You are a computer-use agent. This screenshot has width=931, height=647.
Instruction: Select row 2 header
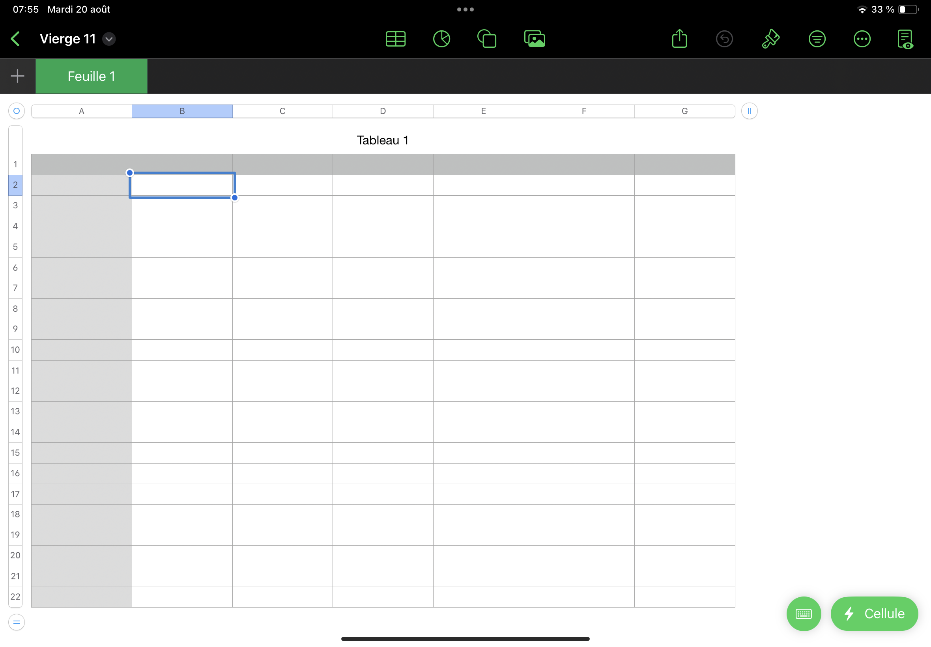(15, 185)
